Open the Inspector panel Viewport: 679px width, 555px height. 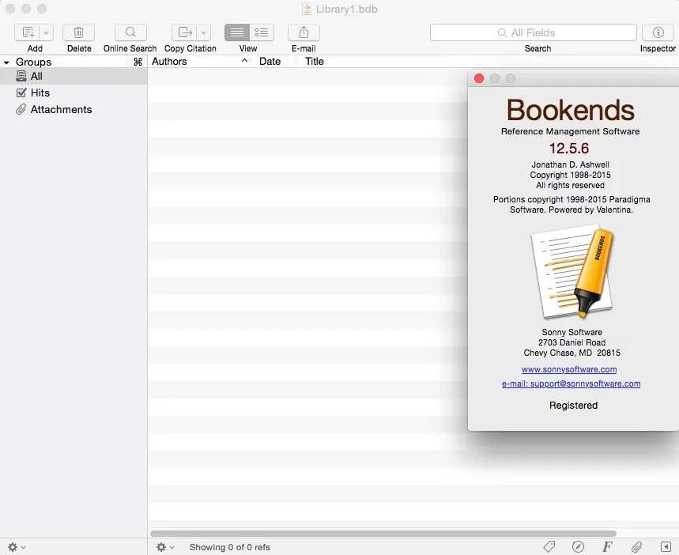pos(658,32)
